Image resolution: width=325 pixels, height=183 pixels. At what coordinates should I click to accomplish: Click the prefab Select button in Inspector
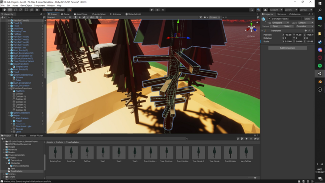click(288, 26)
